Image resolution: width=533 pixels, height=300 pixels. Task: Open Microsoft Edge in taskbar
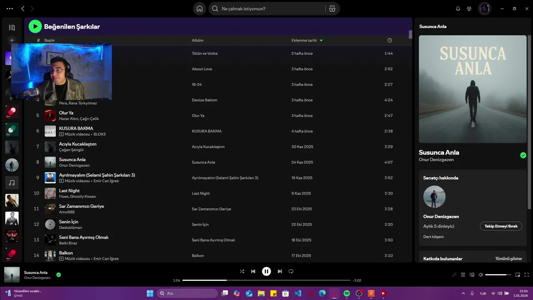322,293
